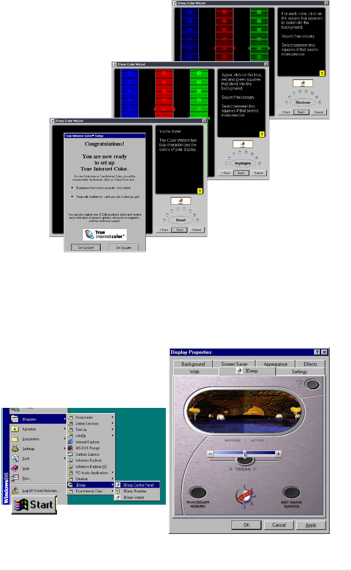
Task: Click the True Internet Color logo
Action: coord(105,235)
